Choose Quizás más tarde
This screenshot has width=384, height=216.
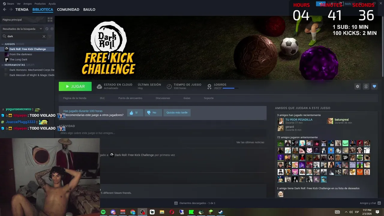point(177,112)
